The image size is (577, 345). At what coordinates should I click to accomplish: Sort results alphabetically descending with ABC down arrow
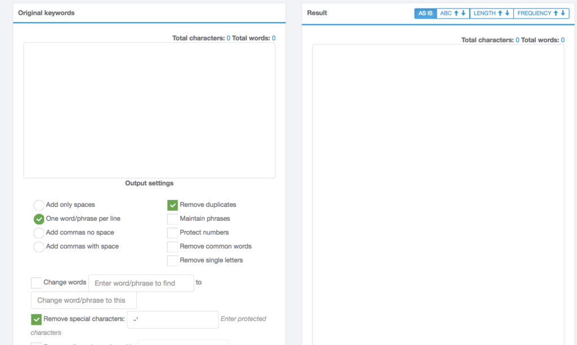coord(463,14)
